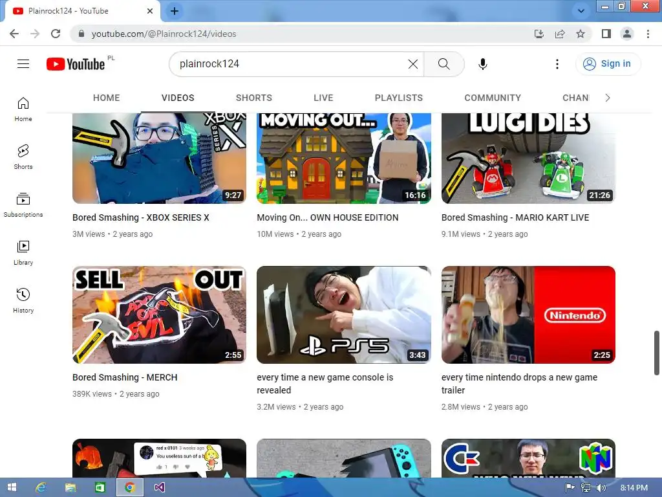Viewport: 662px width, 497px height.
Task: Click the share page icon in address bar
Action: (x=560, y=34)
